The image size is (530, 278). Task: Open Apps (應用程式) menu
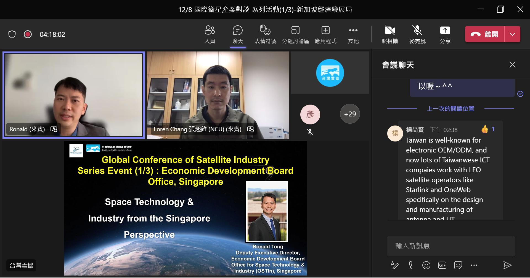[x=326, y=34]
